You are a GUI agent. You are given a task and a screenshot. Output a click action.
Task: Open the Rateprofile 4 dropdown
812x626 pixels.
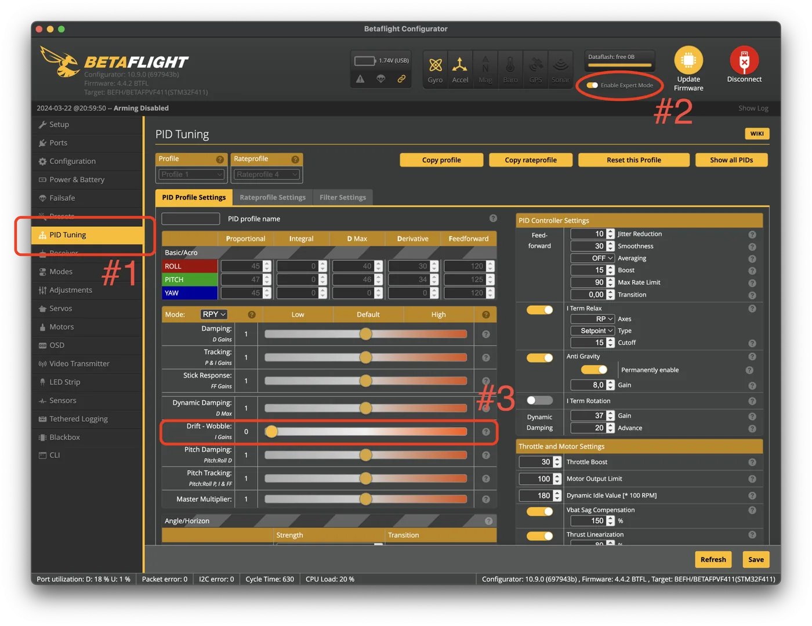pos(267,175)
